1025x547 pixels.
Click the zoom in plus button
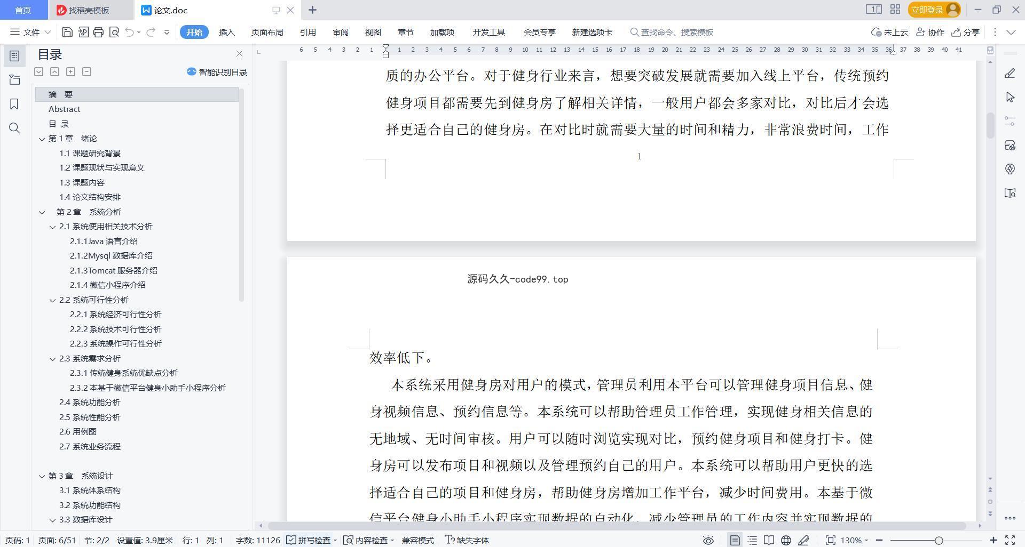994,540
